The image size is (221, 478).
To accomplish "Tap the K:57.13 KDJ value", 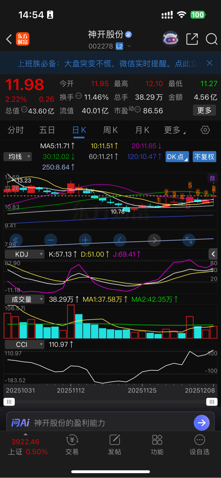I will 63,254.
